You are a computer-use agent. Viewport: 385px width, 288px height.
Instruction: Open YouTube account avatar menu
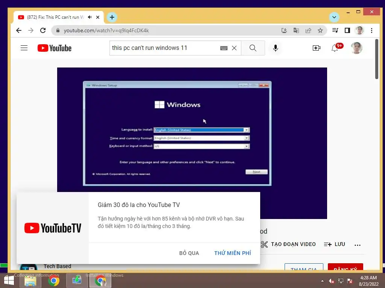(x=356, y=48)
